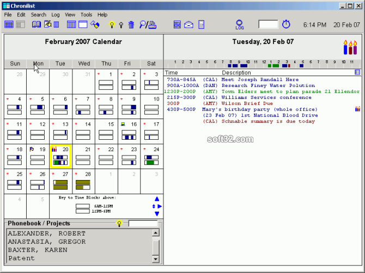
Task: Click the notepad with hand icon
Action: coord(48,24)
